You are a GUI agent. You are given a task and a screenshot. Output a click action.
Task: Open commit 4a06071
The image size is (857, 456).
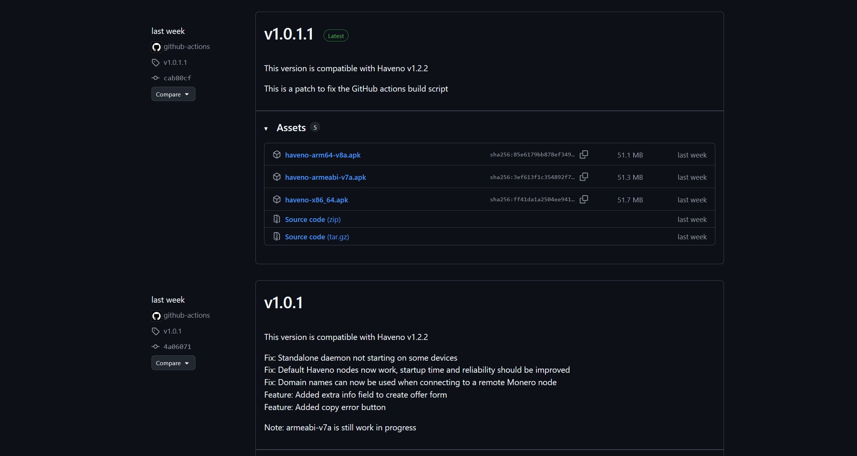[177, 347]
